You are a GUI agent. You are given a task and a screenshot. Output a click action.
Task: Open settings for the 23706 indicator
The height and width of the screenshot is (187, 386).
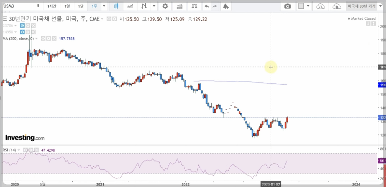click(x=28, y=26)
